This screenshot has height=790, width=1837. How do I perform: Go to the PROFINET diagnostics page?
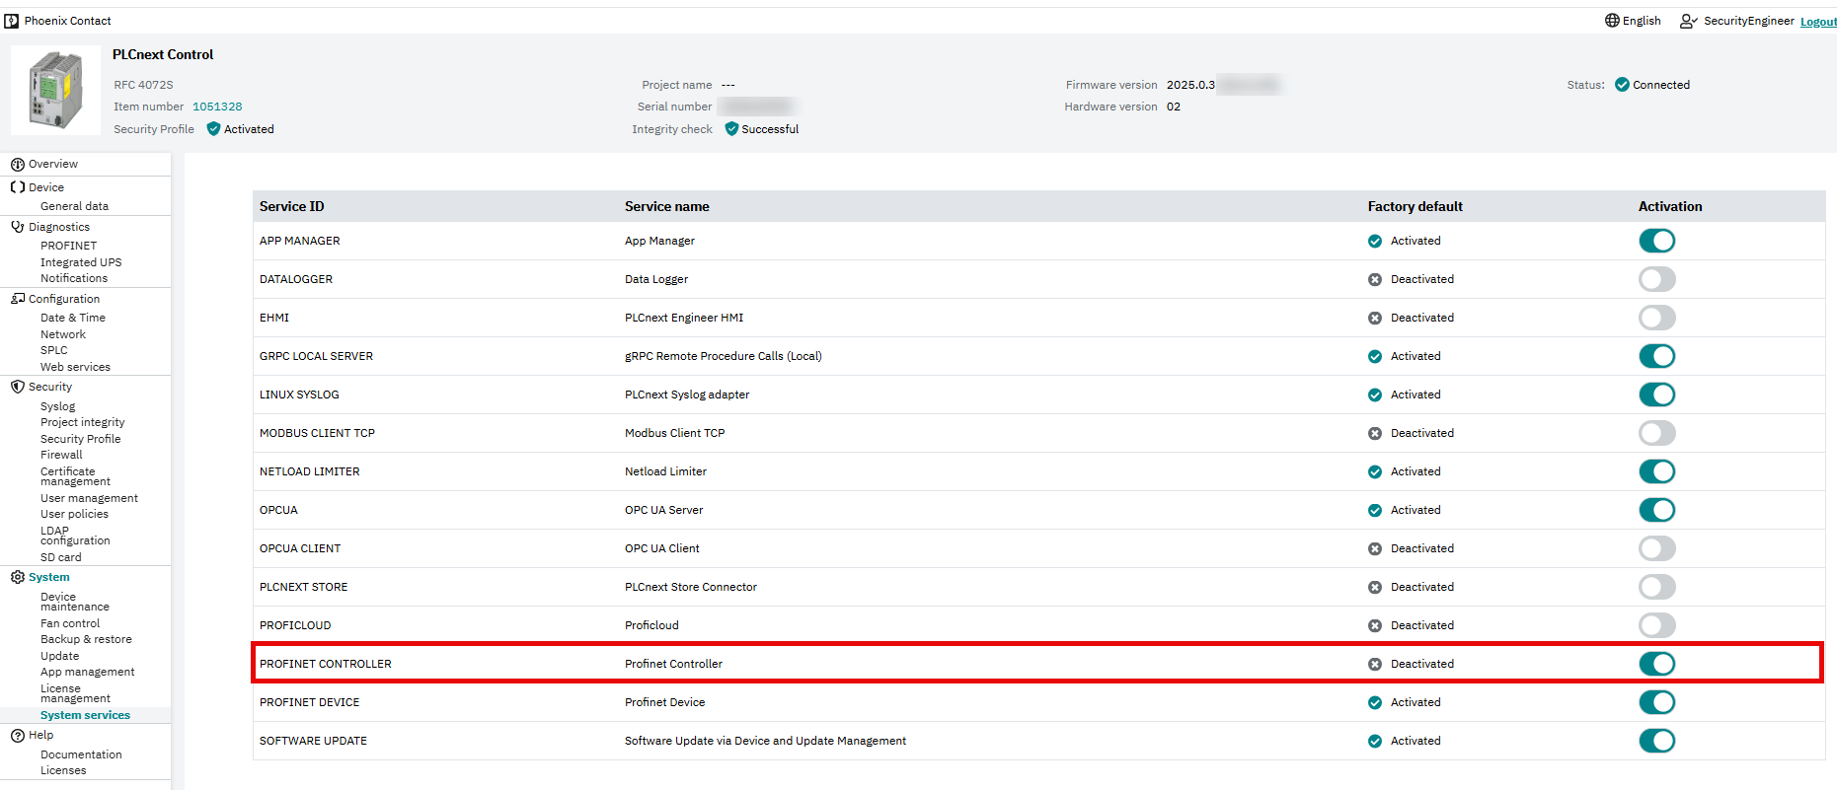tap(69, 246)
